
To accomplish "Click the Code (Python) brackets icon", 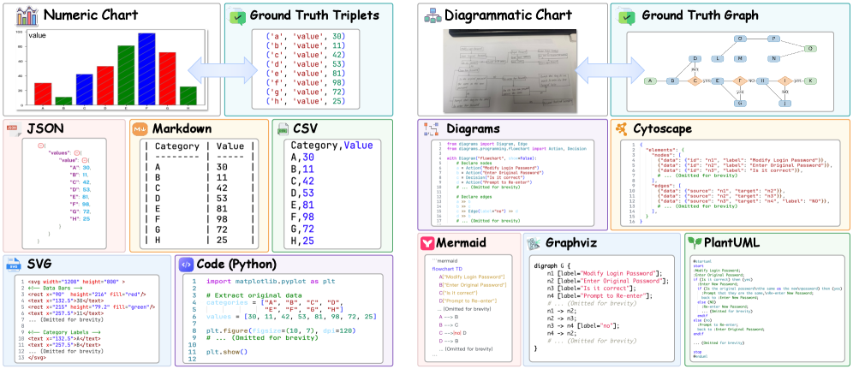I will (x=186, y=265).
